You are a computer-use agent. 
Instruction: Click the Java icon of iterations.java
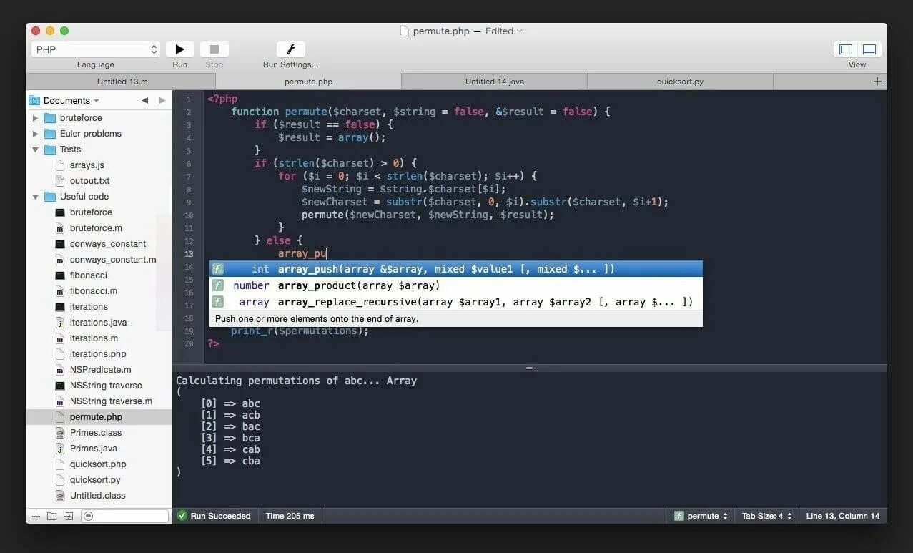click(60, 323)
